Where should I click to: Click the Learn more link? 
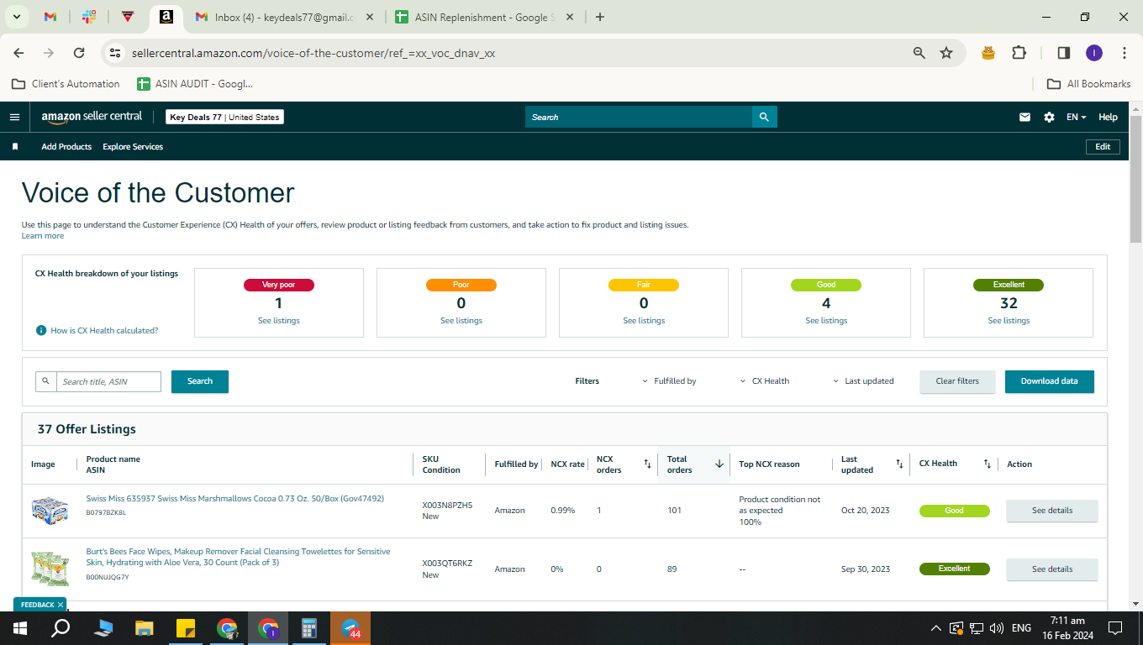coord(43,236)
